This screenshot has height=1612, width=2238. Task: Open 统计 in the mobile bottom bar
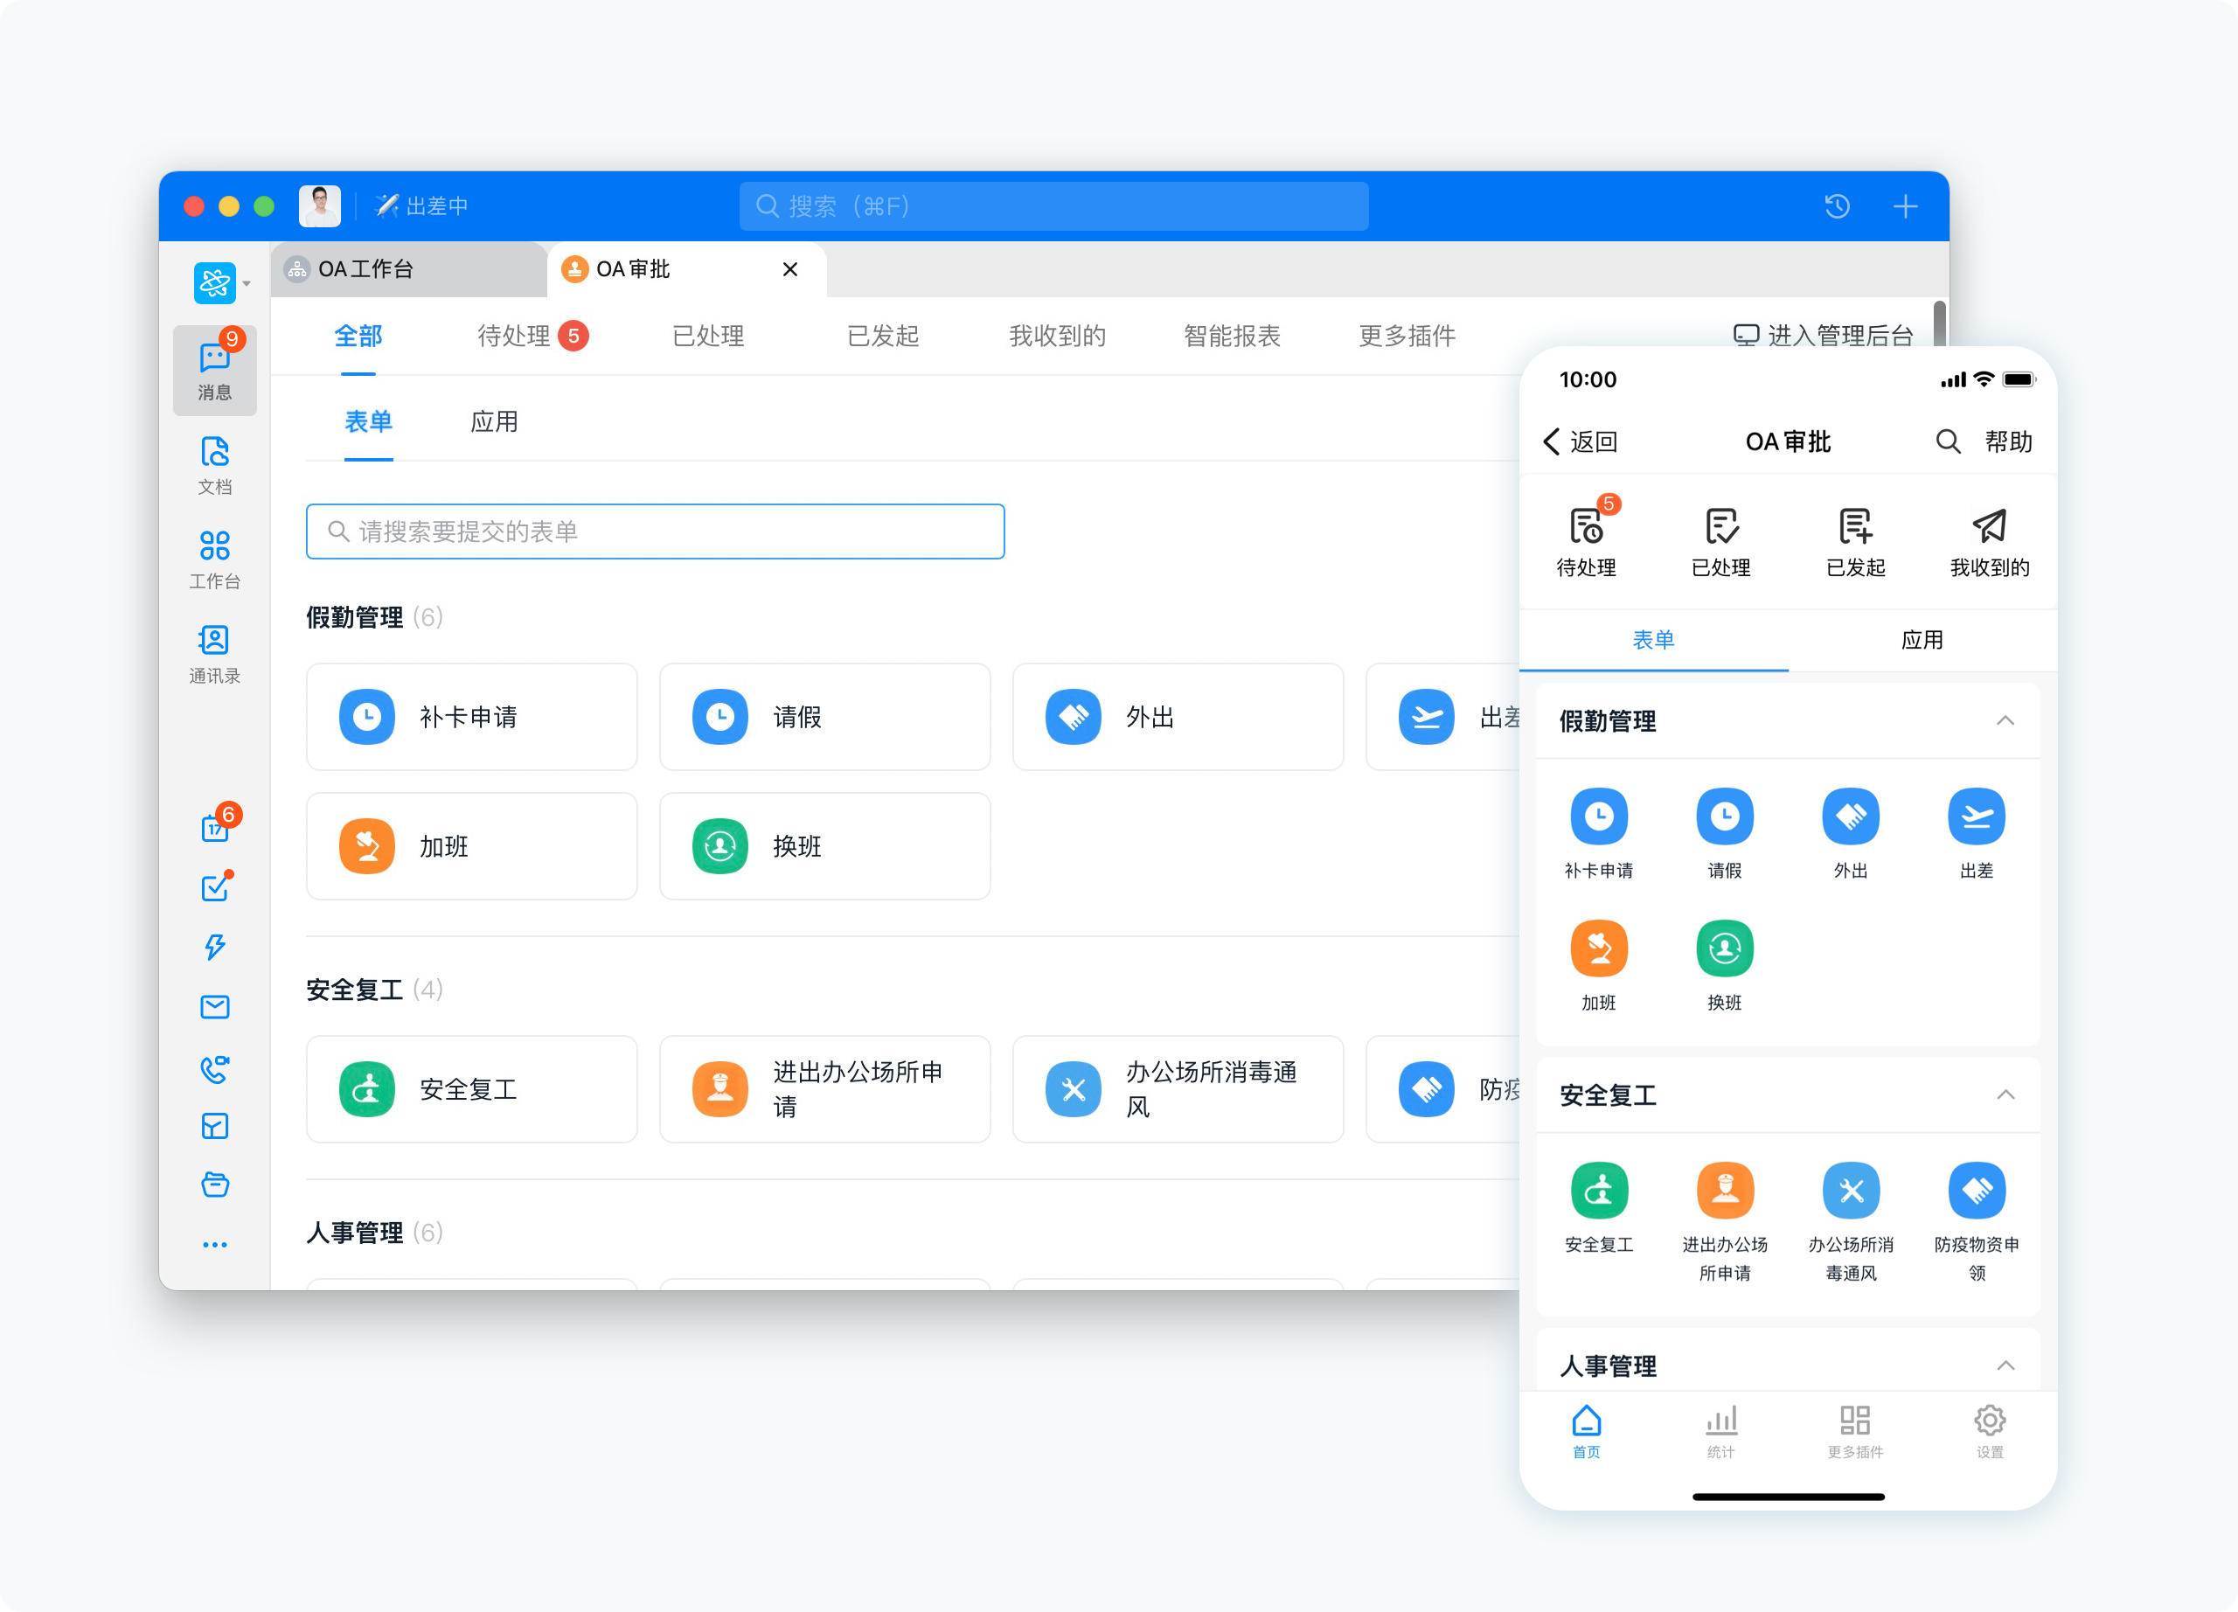click(x=1721, y=1434)
